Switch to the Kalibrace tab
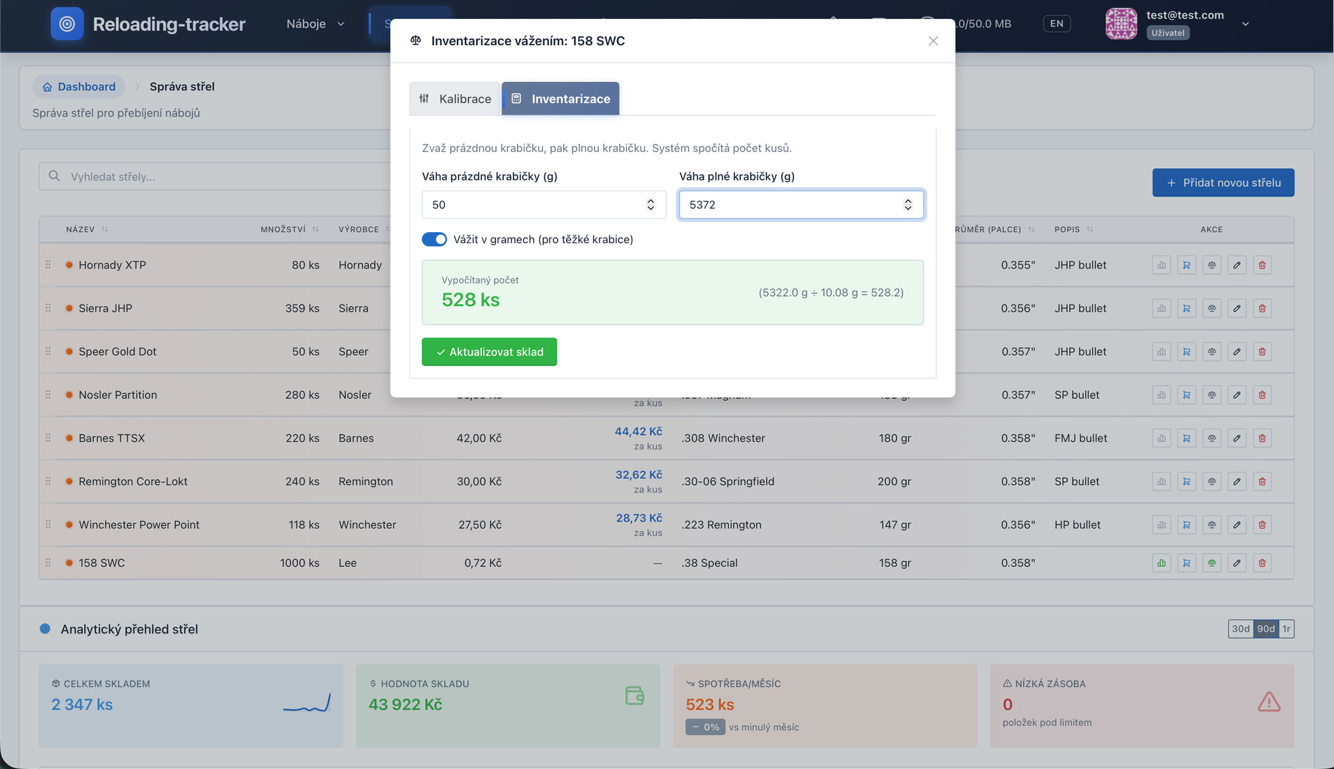 455,99
